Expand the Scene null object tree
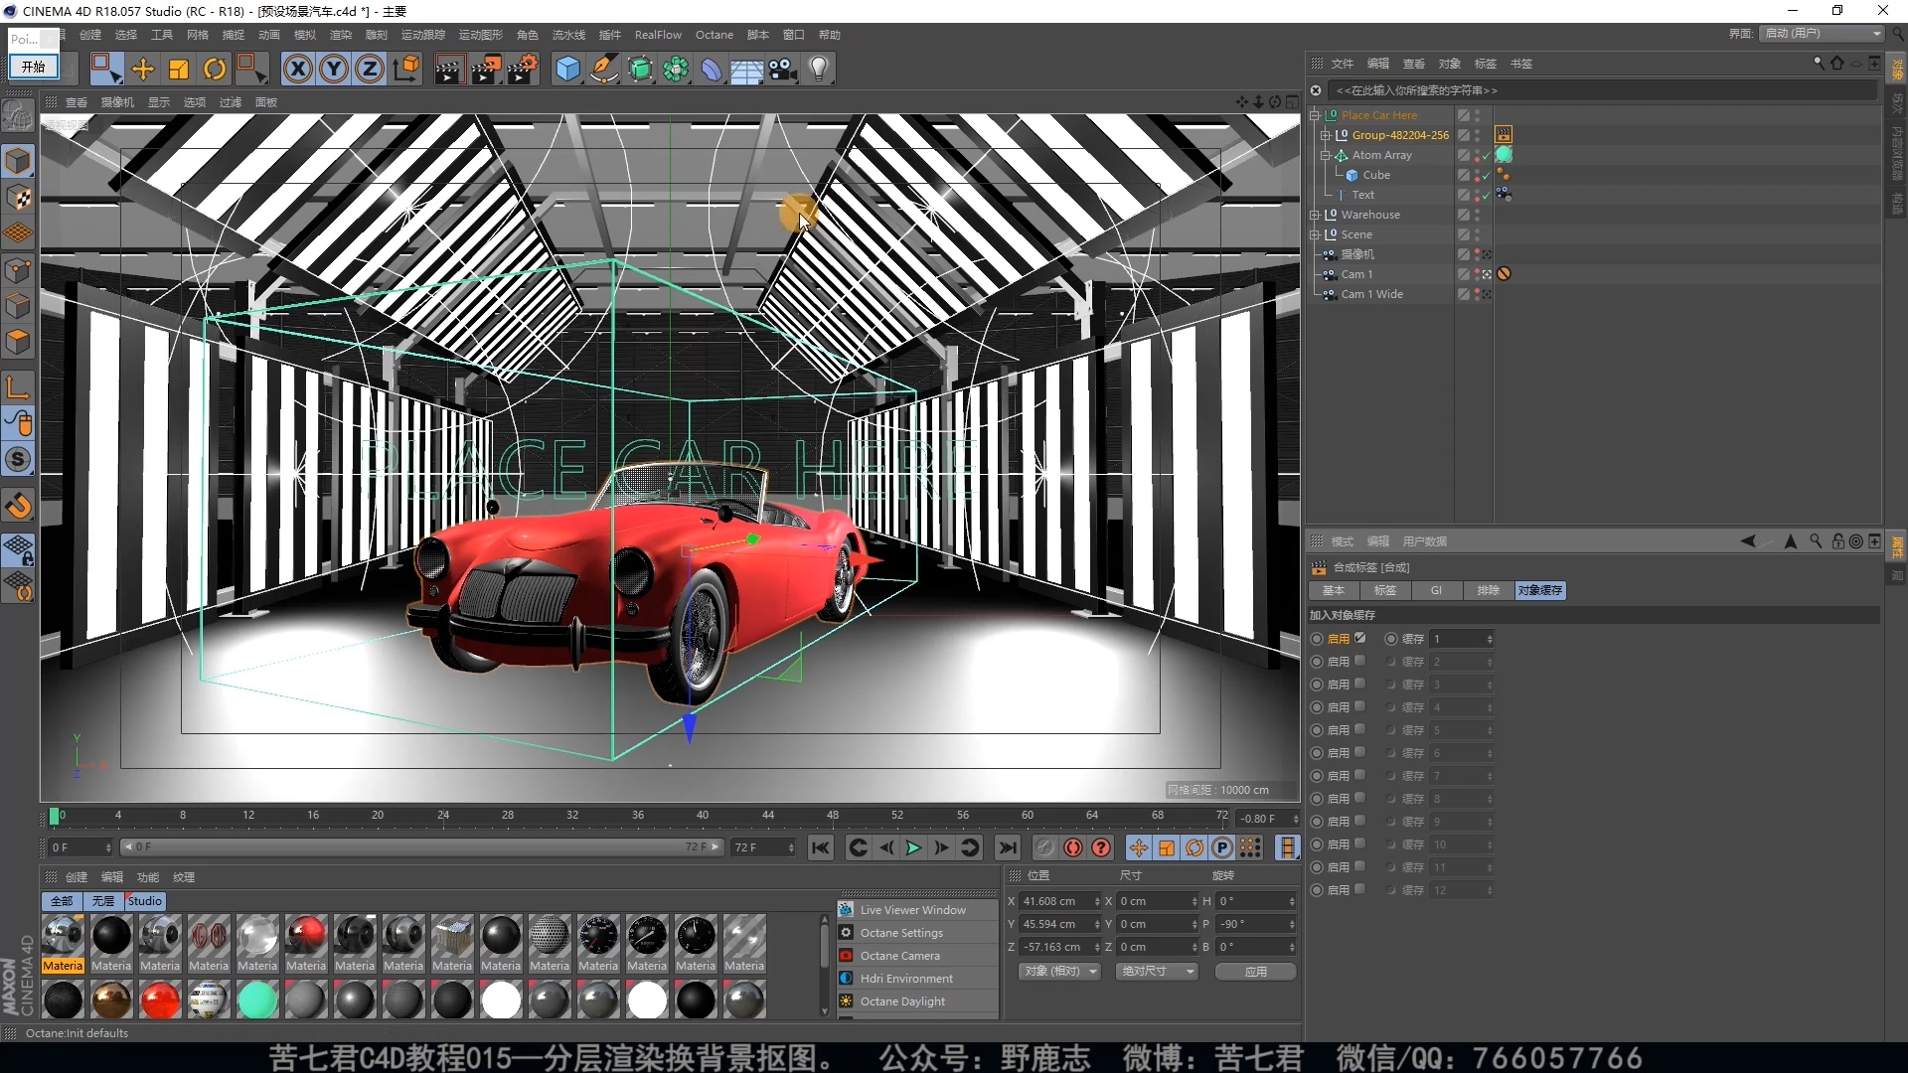 tap(1315, 234)
